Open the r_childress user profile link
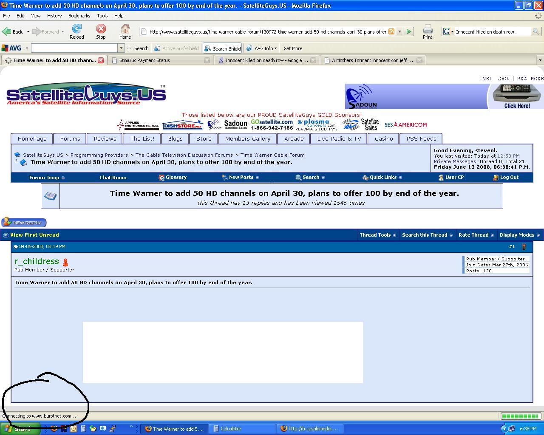544x435 pixels. click(37, 261)
